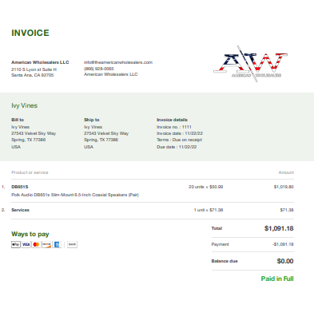Click the $71.38 amount in Services row
Viewport: 314px width, 320px height.
coord(287,210)
